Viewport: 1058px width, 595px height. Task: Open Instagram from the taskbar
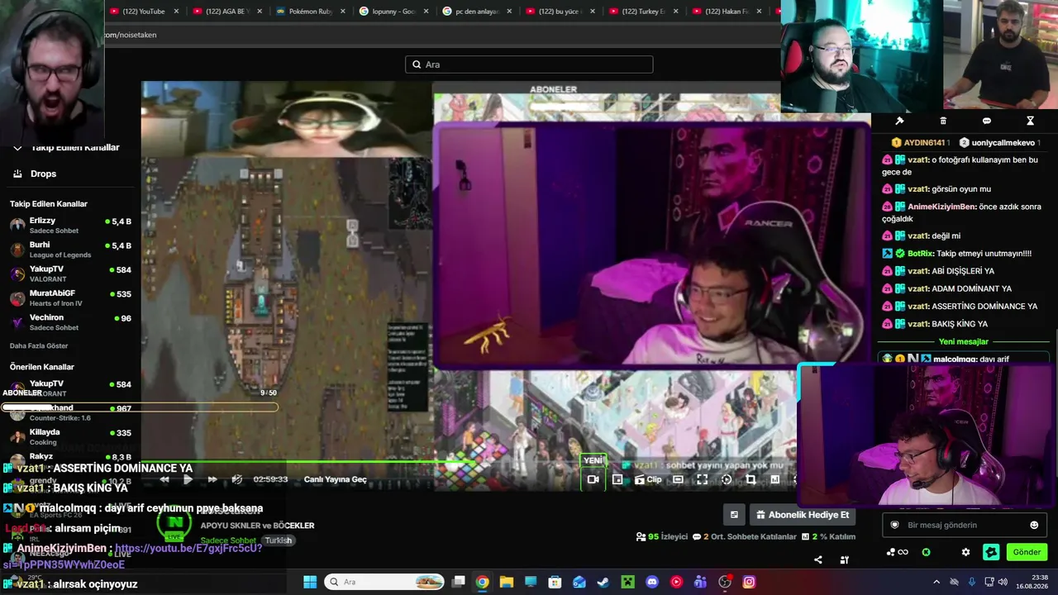[x=749, y=582]
